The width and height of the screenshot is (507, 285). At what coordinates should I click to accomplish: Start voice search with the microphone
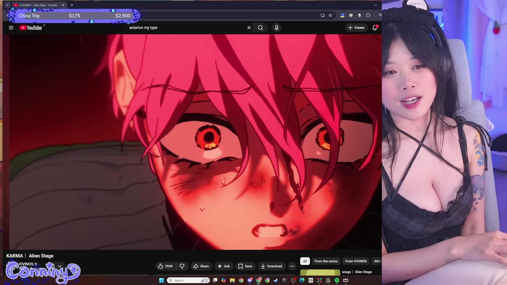click(276, 28)
